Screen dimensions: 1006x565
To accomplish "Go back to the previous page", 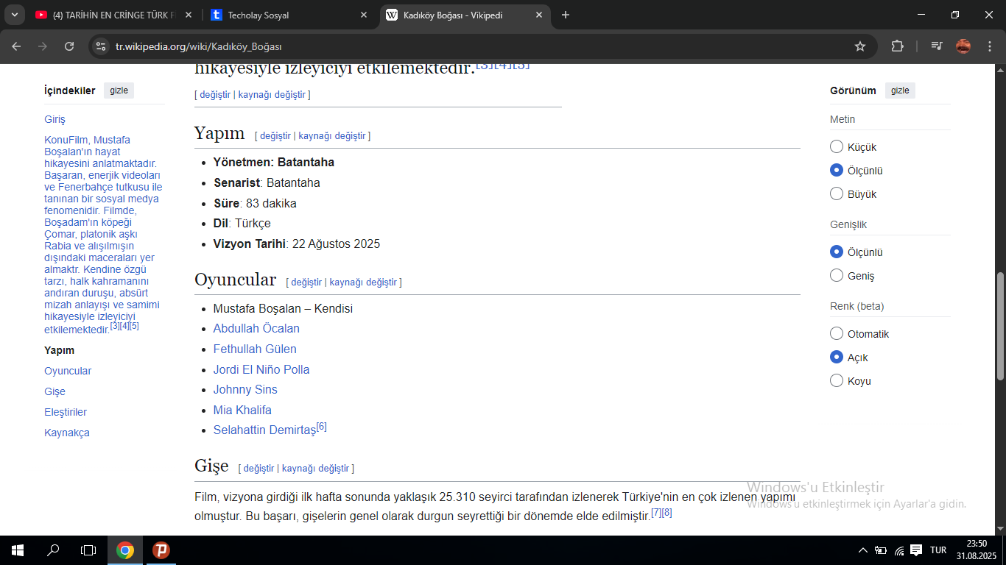I will click(x=17, y=46).
